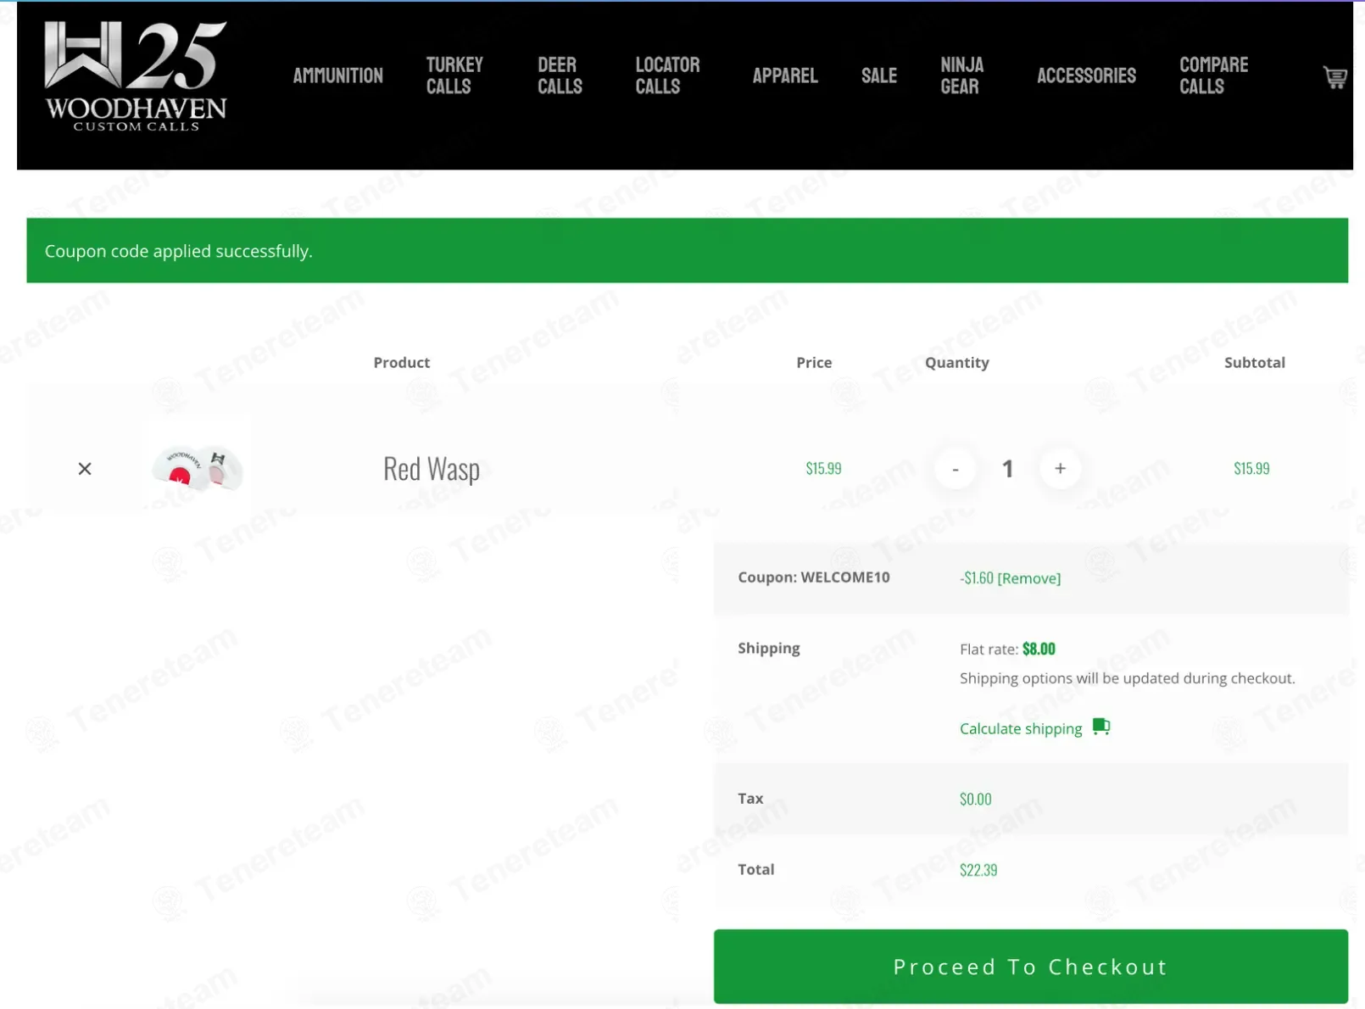Click the 'Coupon code applied successfully.' message
This screenshot has height=1009, width=1365.
tap(179, 251)
